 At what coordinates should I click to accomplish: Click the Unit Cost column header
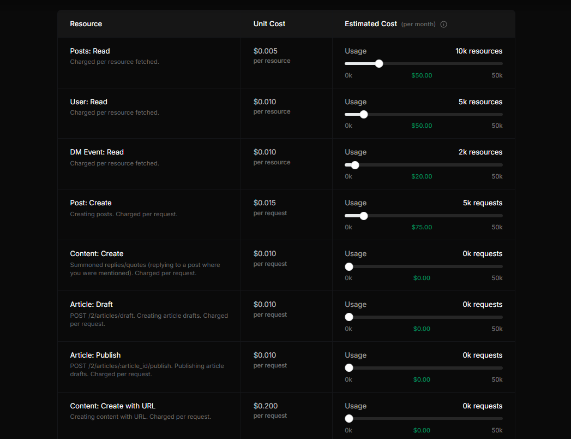tap(269, 23)
